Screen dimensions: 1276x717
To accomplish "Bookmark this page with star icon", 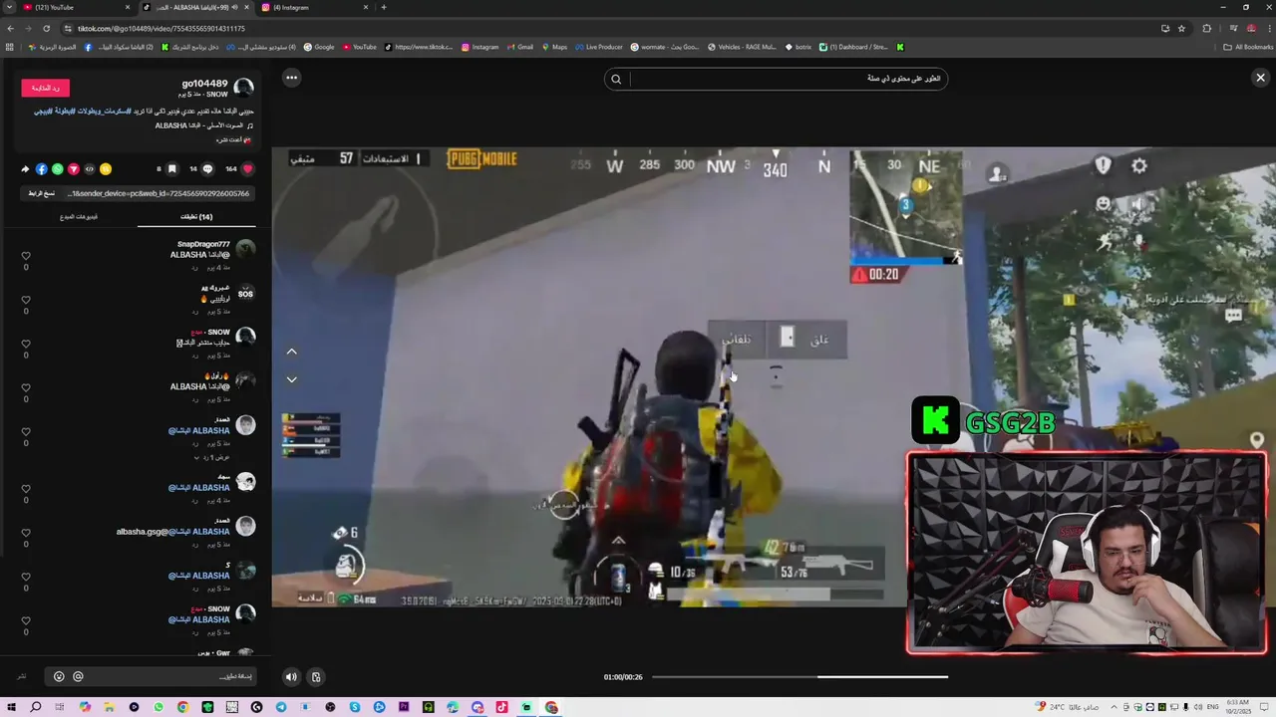I will click(x=1182, y=28).
